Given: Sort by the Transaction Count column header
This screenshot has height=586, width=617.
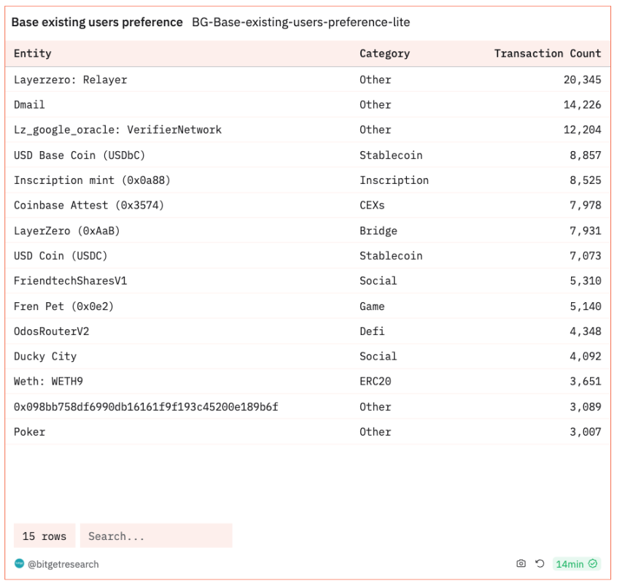Looking at the screenshot, I should click(547, 53).
